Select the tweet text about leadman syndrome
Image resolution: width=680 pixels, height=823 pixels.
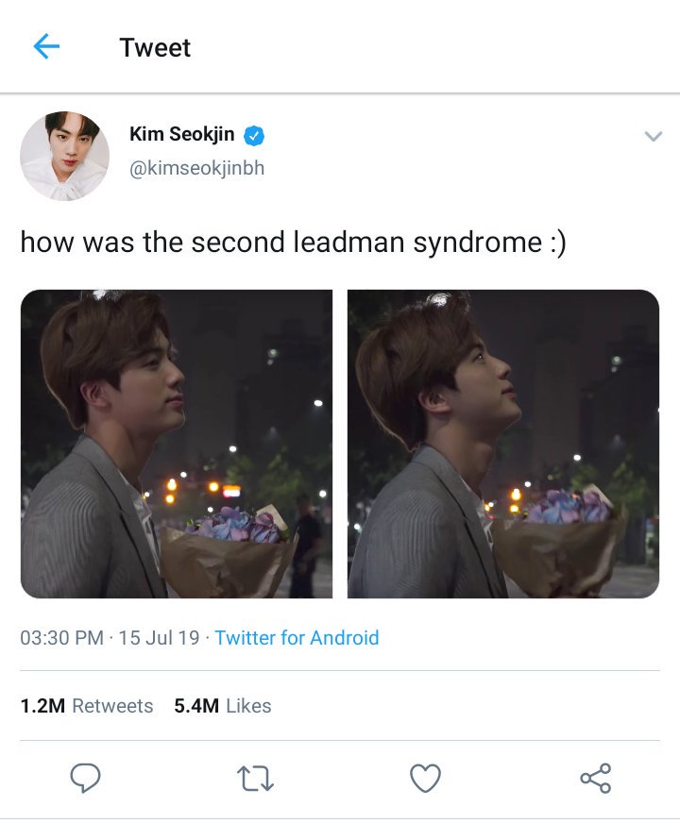(293, 243)
